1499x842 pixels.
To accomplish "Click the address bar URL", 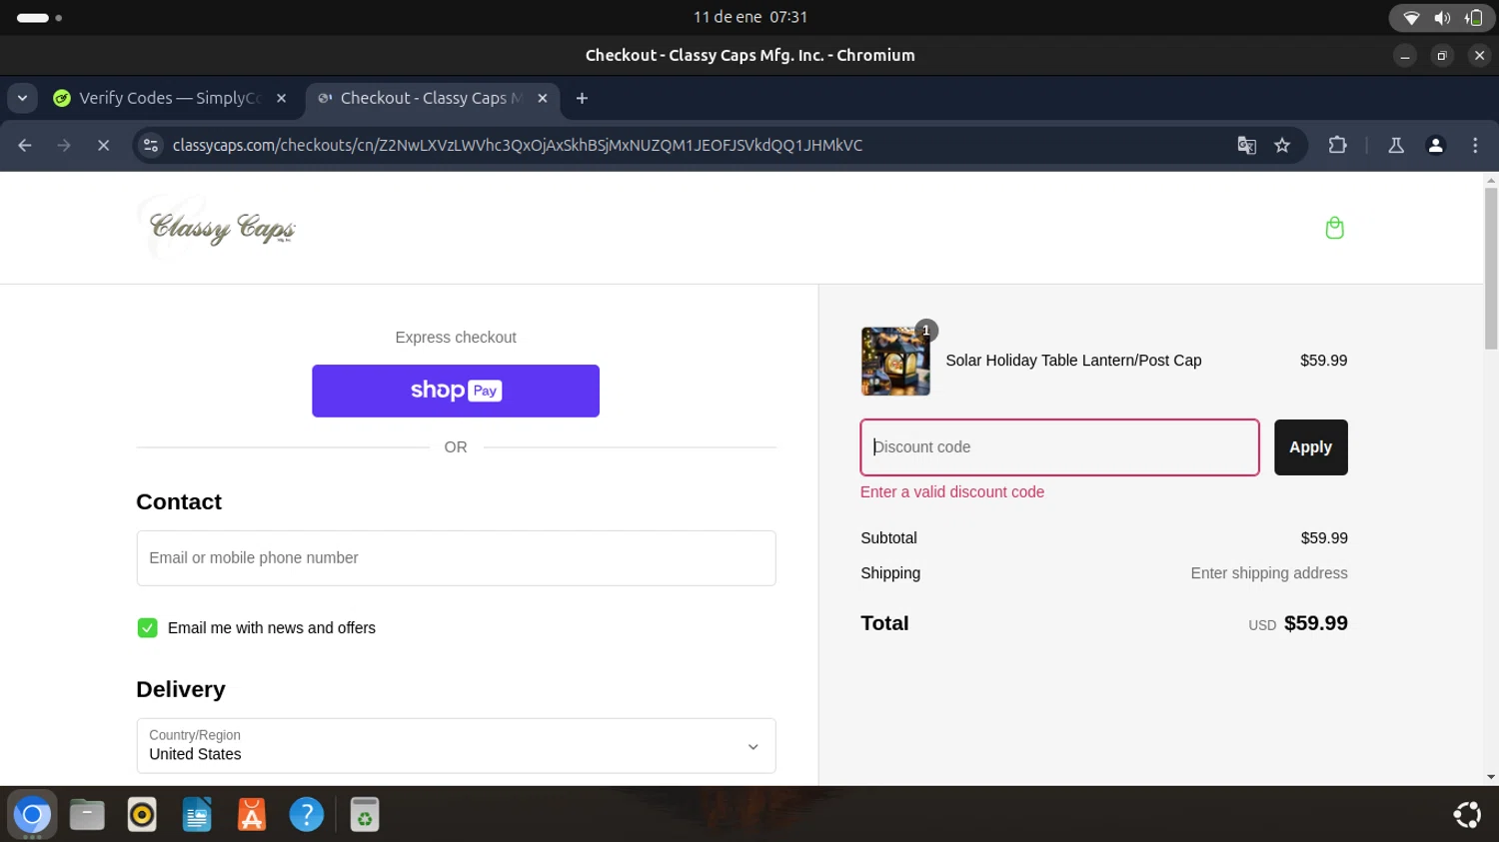I will click(x=518, y=146).
